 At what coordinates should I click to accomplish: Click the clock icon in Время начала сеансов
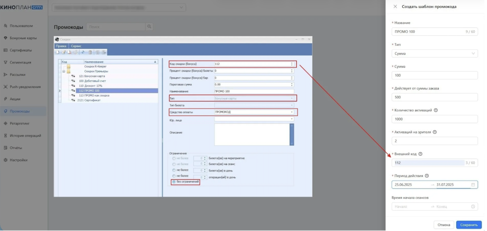click(x=473, y=207)
